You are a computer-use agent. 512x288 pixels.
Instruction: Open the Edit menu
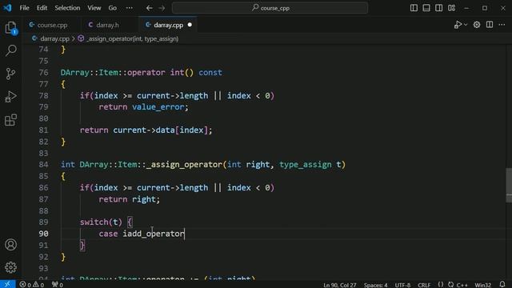tap(42, 8)
